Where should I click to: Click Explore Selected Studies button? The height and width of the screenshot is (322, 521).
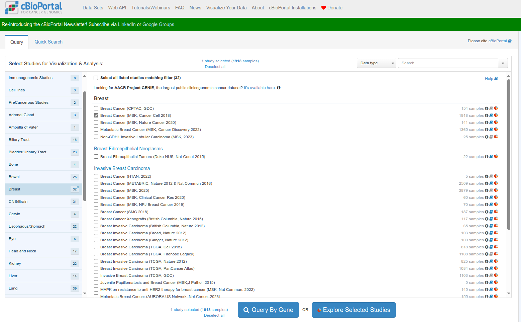point(354,310)
